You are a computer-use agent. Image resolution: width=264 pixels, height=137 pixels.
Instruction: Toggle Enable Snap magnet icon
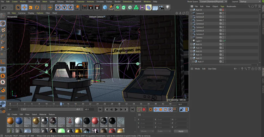tap(3, 90)
